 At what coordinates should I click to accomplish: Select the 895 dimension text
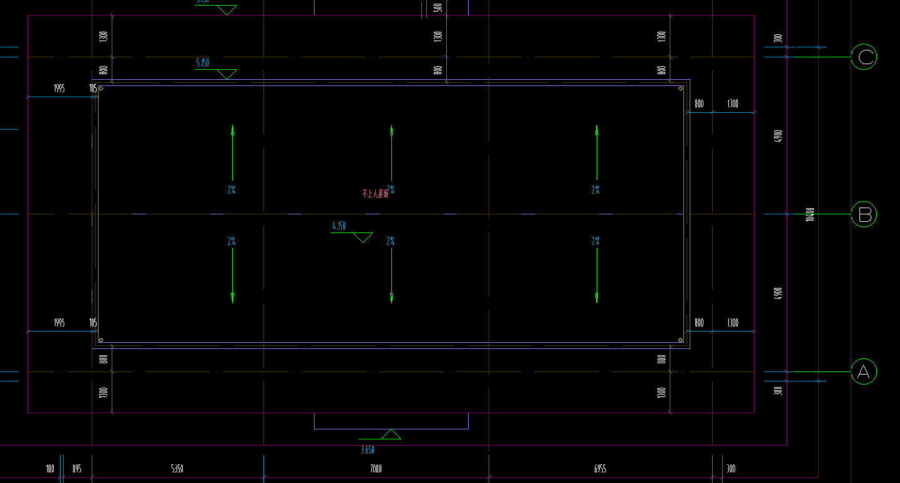point(77,469)
